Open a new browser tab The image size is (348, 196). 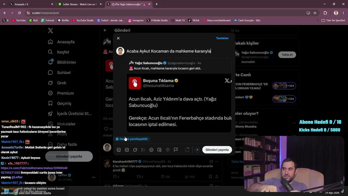tap(157, 4)
